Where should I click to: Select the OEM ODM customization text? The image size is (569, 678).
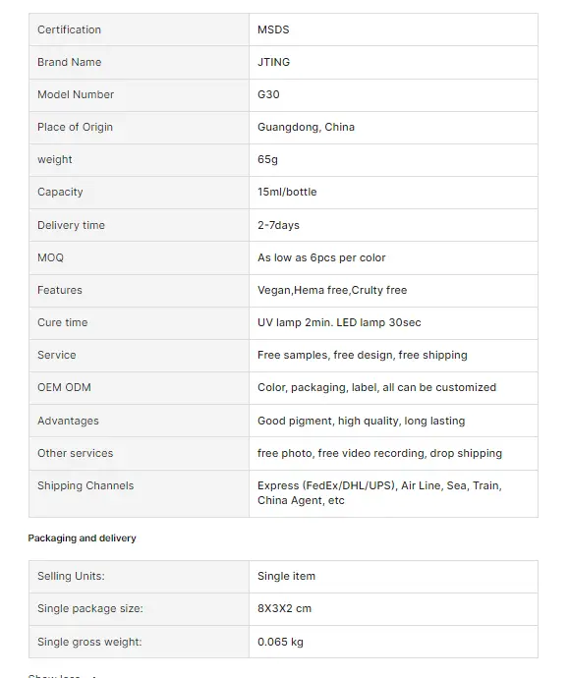(376, 387)
